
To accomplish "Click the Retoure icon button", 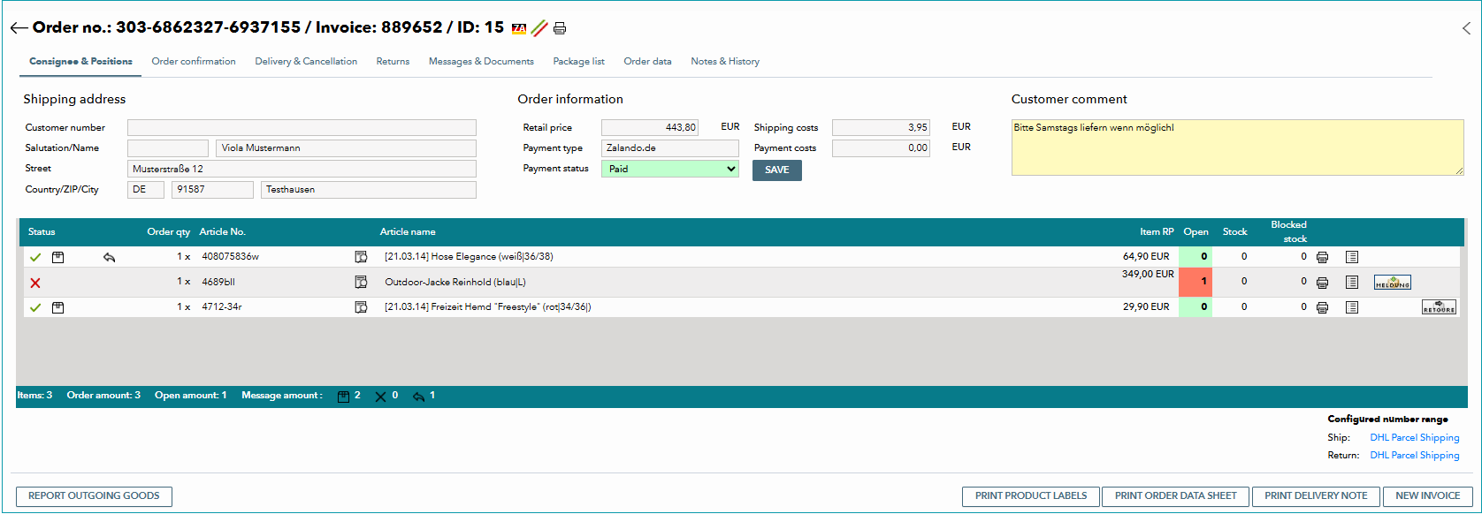I will [x=1439, y=307].
